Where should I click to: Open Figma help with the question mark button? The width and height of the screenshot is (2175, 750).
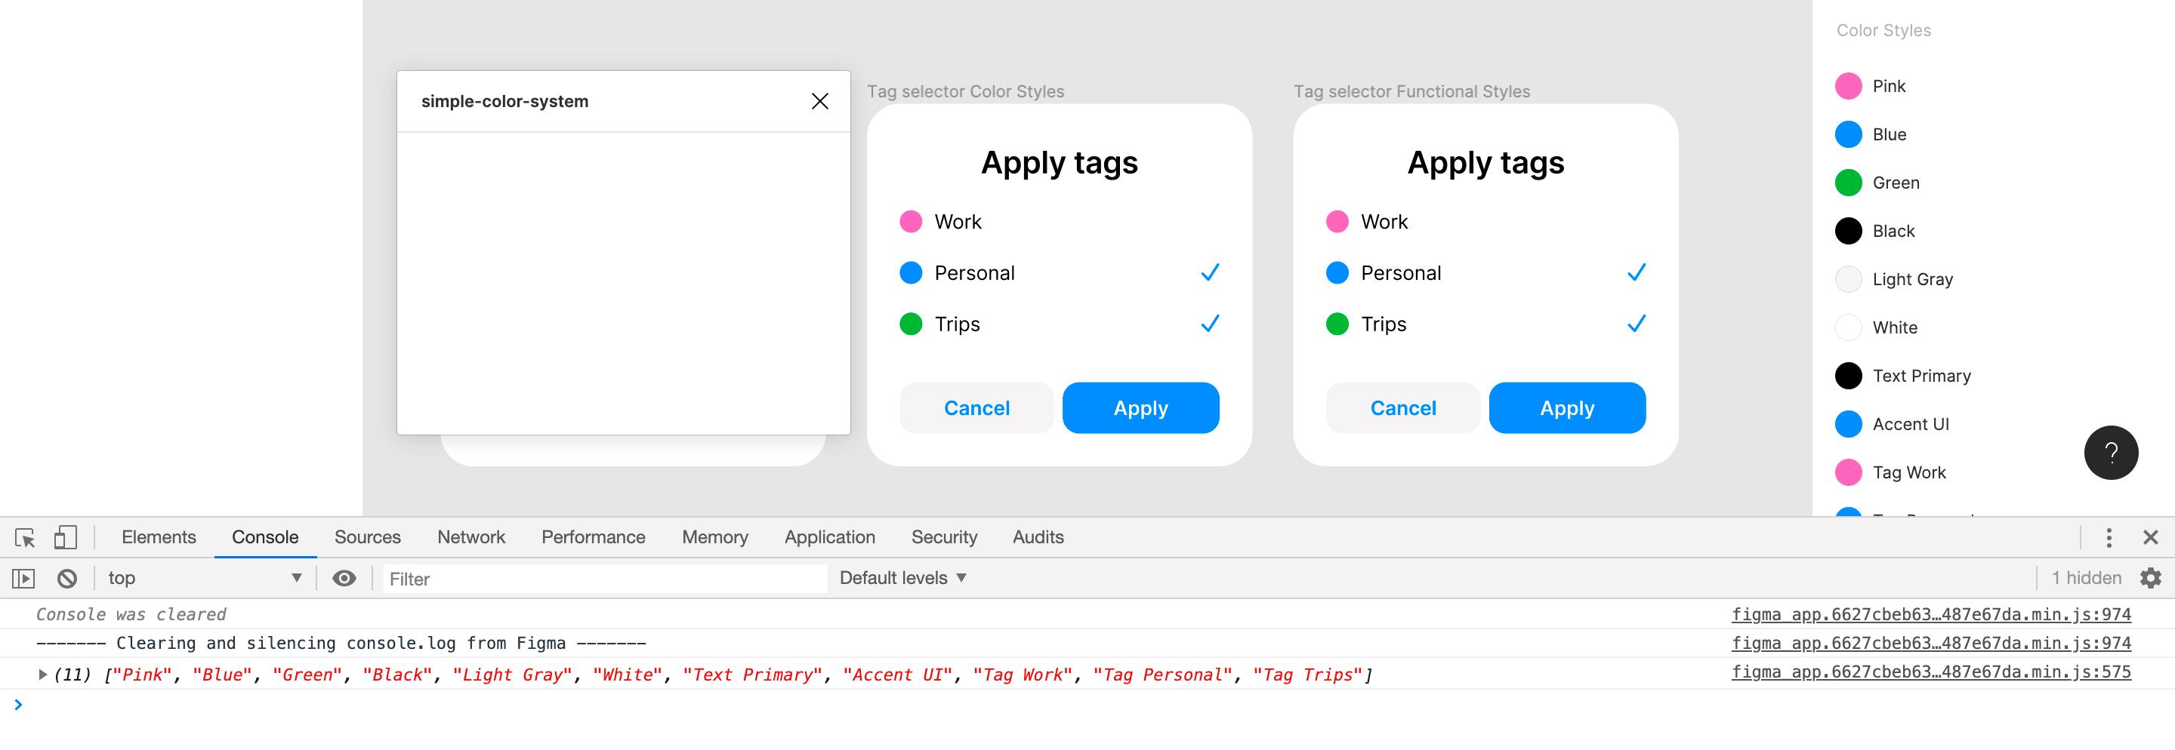point(2112,453)
